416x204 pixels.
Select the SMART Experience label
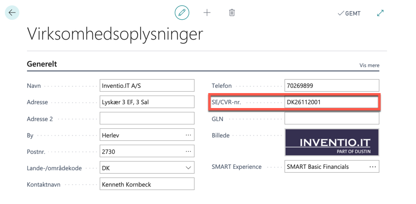coord(237,167)
